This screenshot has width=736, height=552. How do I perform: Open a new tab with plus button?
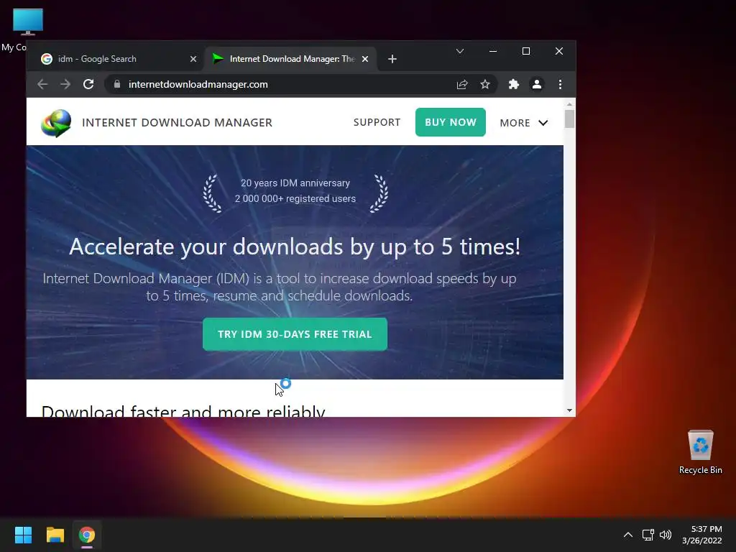(x=392, y=59)
